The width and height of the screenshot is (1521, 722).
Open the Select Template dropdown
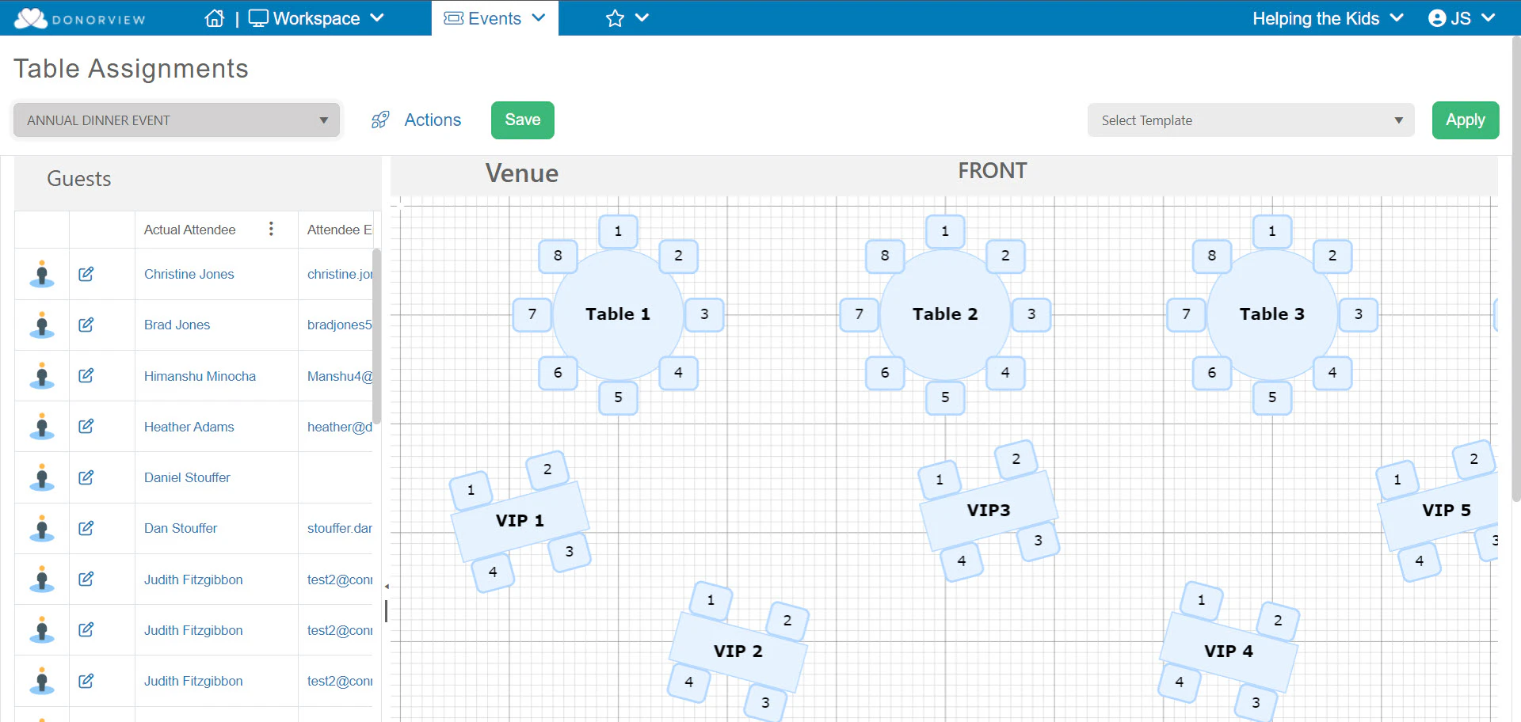pos(1250,120)
